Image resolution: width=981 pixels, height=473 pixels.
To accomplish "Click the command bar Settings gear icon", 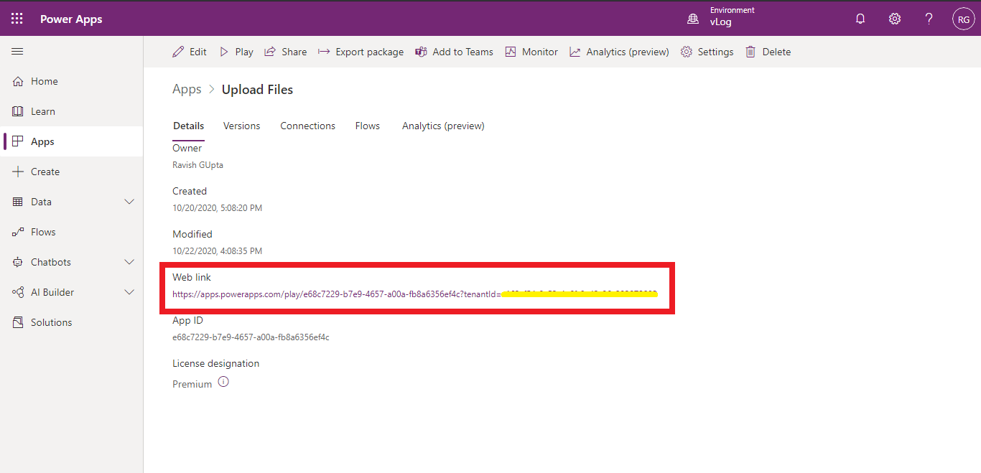I will point(687,52).
